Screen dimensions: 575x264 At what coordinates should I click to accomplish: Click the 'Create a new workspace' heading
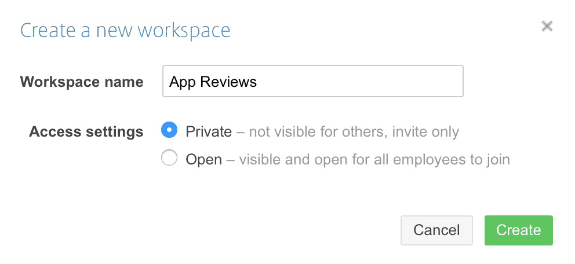tap(125, 30)
